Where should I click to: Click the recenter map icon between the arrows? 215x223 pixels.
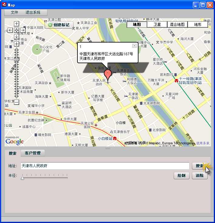click(16, 30)
